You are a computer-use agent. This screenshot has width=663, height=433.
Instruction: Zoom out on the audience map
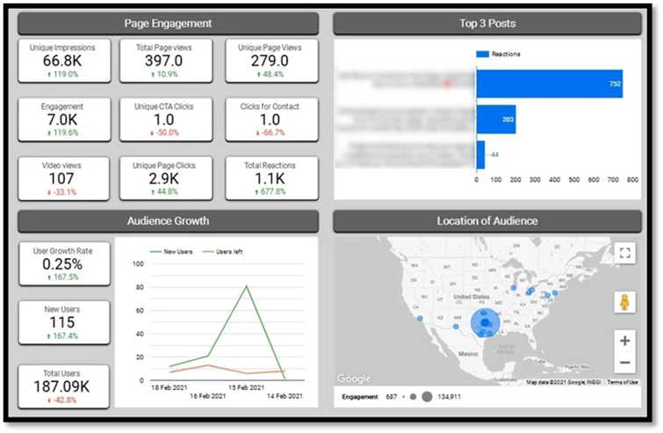pos(624,362)
